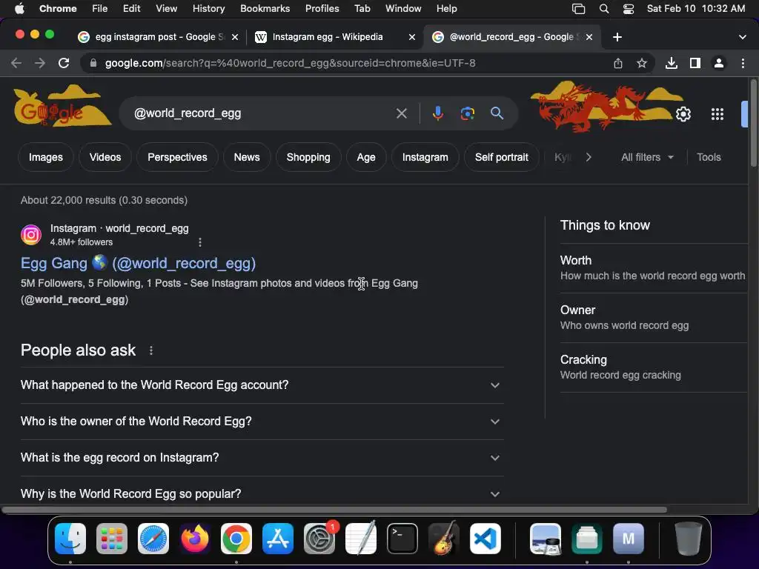Open Google Lens image search
This screenshot has width=759, height=569.
click(x=467, y=113)
